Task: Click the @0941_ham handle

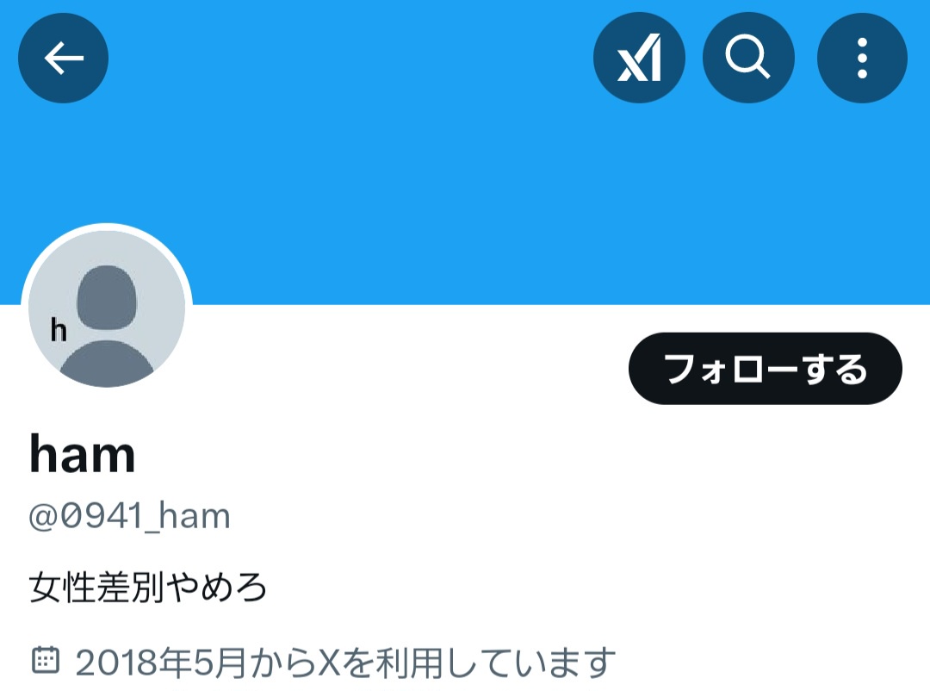Action: pos(129,516)
